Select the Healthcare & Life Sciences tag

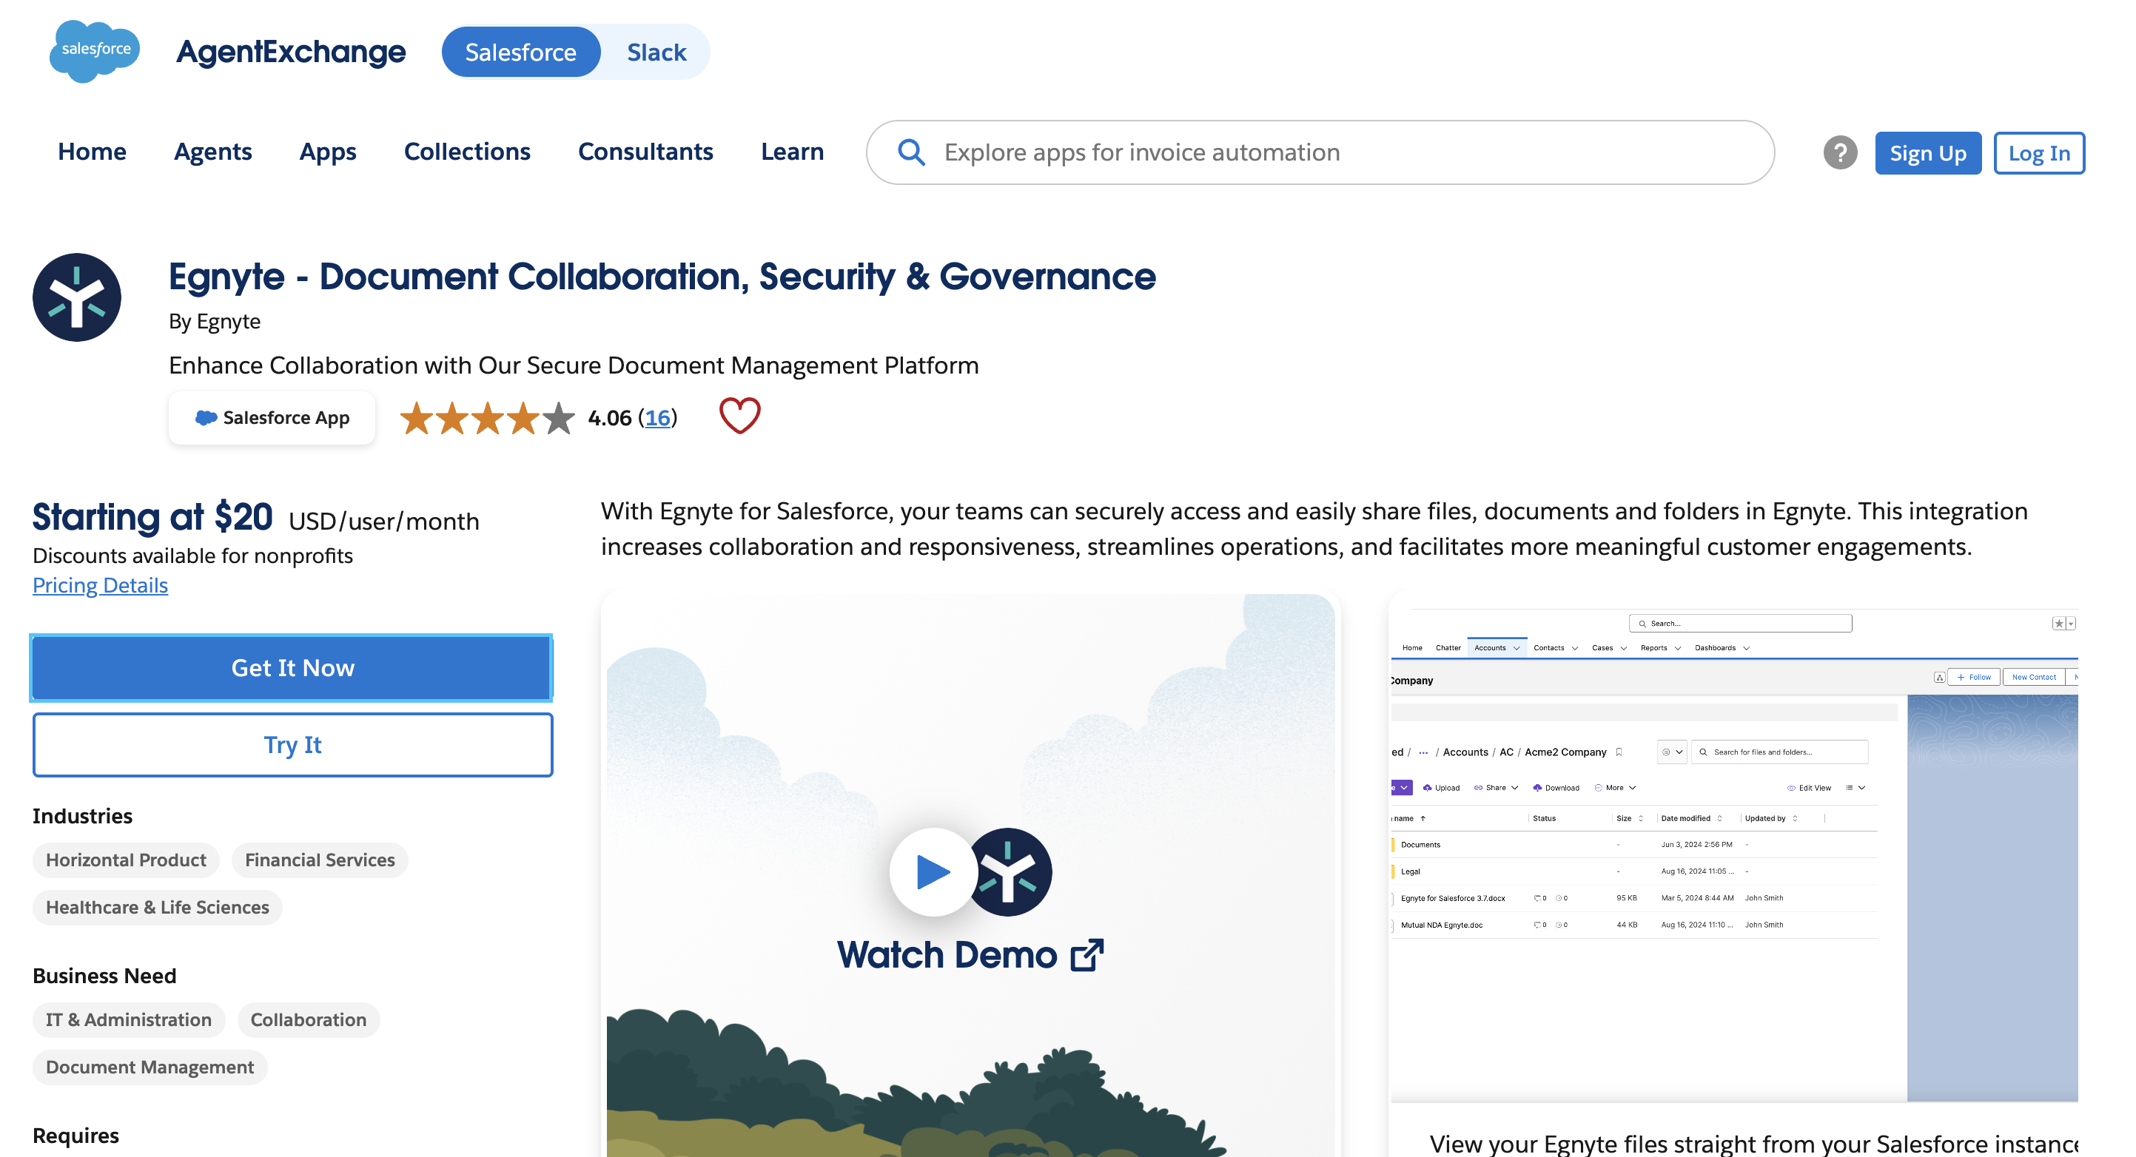click(x=158, y=908)
